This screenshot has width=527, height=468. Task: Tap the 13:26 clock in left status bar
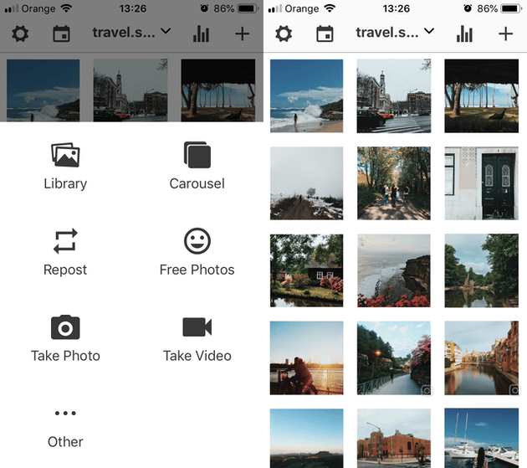(x=133, y=8)
